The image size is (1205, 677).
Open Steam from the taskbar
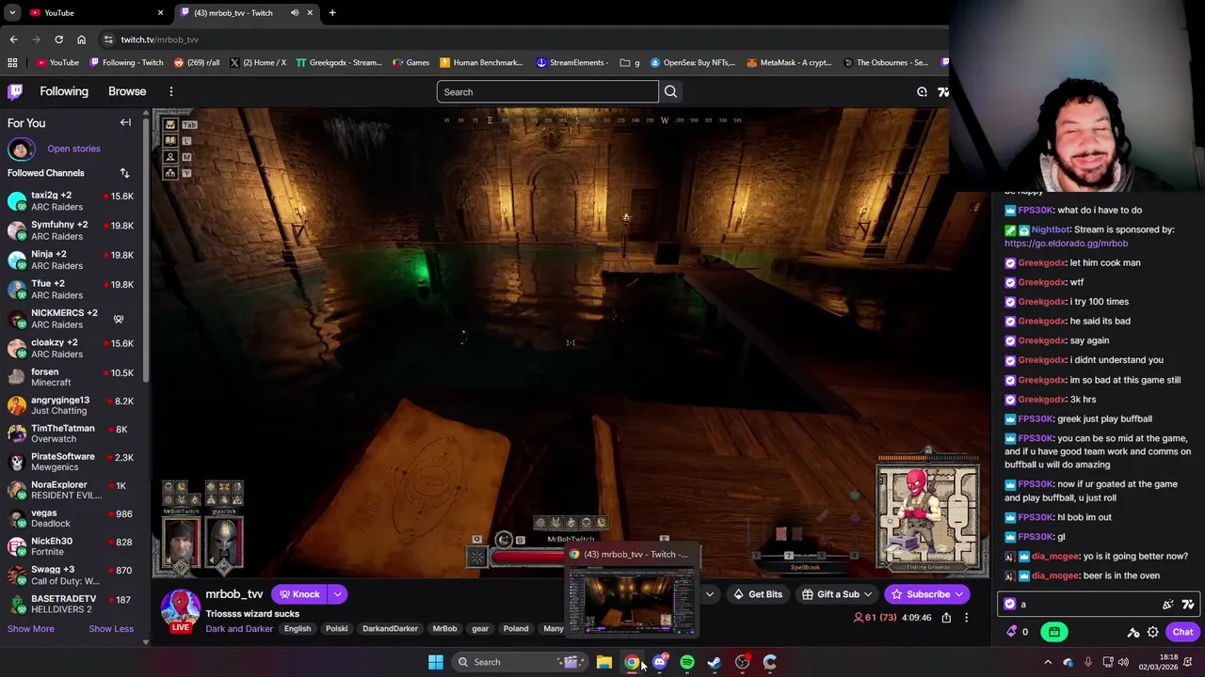coord(715,662)
